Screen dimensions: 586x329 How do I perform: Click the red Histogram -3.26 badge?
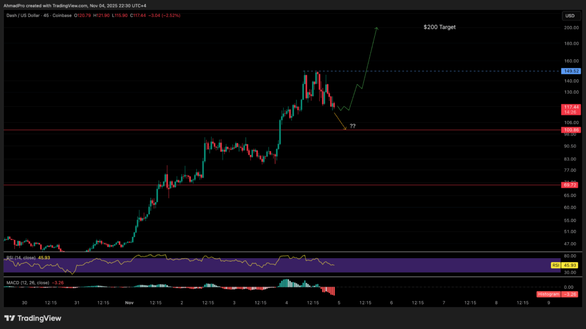[557, 294]
